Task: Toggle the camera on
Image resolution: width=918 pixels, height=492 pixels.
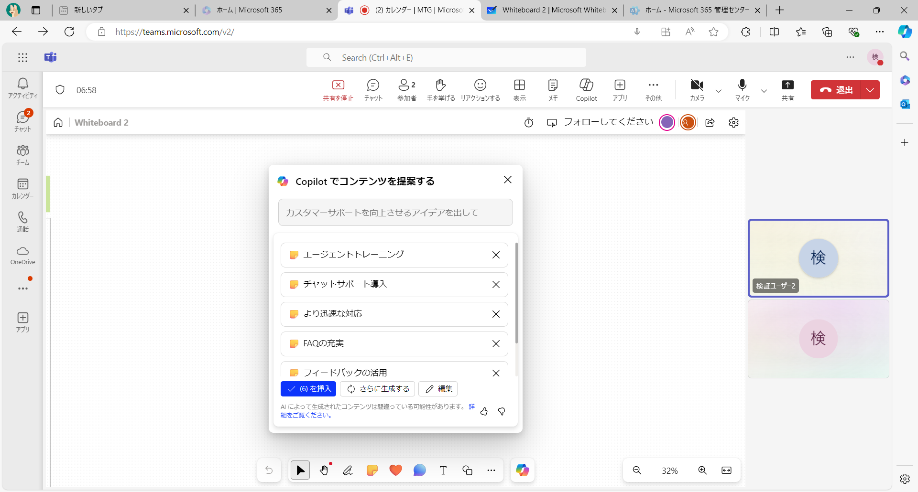Action: [697, 90]
